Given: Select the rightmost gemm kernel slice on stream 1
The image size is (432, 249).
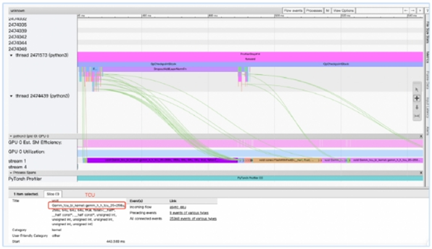Looking at the screenshot, I should point(386,160).
